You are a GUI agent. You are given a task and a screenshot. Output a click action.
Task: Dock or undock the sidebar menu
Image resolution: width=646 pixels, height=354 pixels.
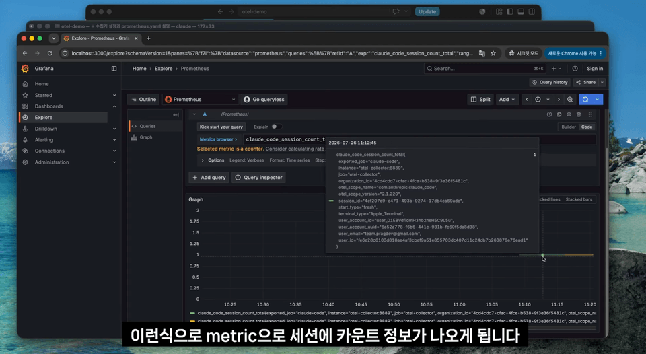click(114, 69)
